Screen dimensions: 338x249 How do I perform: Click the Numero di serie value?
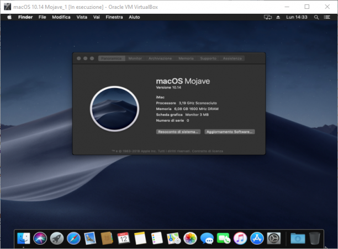tap(188, 121)
